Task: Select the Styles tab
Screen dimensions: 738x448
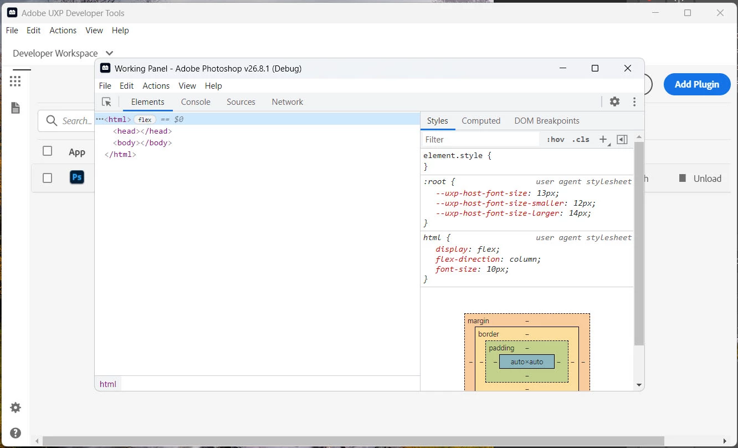Action: tap(438, 121)
